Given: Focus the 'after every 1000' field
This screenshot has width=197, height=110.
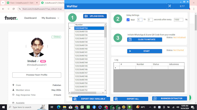Looking at the screenshot, I should click(178, 20).
